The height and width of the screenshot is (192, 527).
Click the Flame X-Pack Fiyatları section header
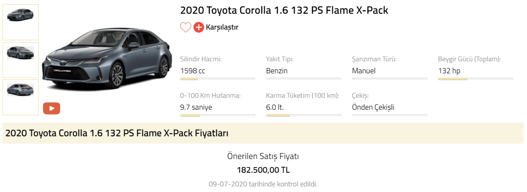[x=117, y=133]
